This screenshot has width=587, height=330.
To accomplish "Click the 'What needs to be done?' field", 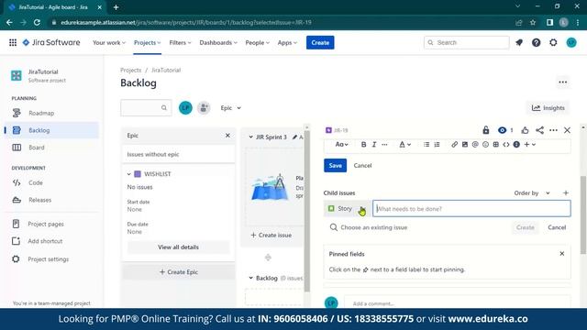I will coord(471,209).
